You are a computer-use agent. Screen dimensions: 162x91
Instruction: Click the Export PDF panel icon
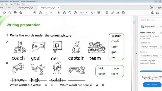(x=142, y=26)
